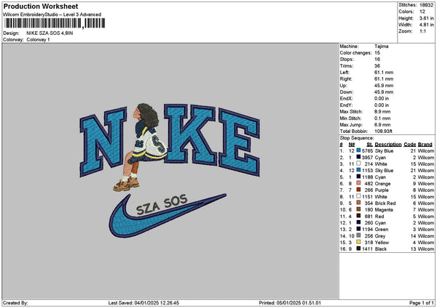The image size is (437, 308).
Task: Click the Cyan swatch with 3957 stitches
Action: (x=358, y=158)
